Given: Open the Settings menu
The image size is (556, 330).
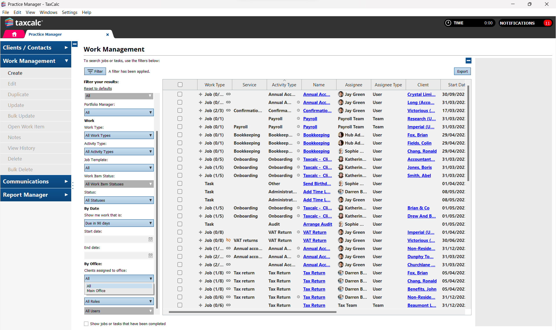Looking at the screenshot, I should click(x=69, y=12).
